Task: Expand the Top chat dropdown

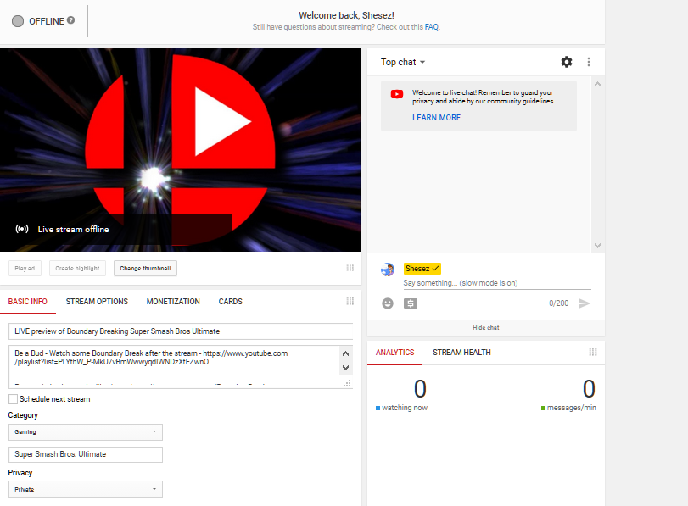Action: click(403, 62)
